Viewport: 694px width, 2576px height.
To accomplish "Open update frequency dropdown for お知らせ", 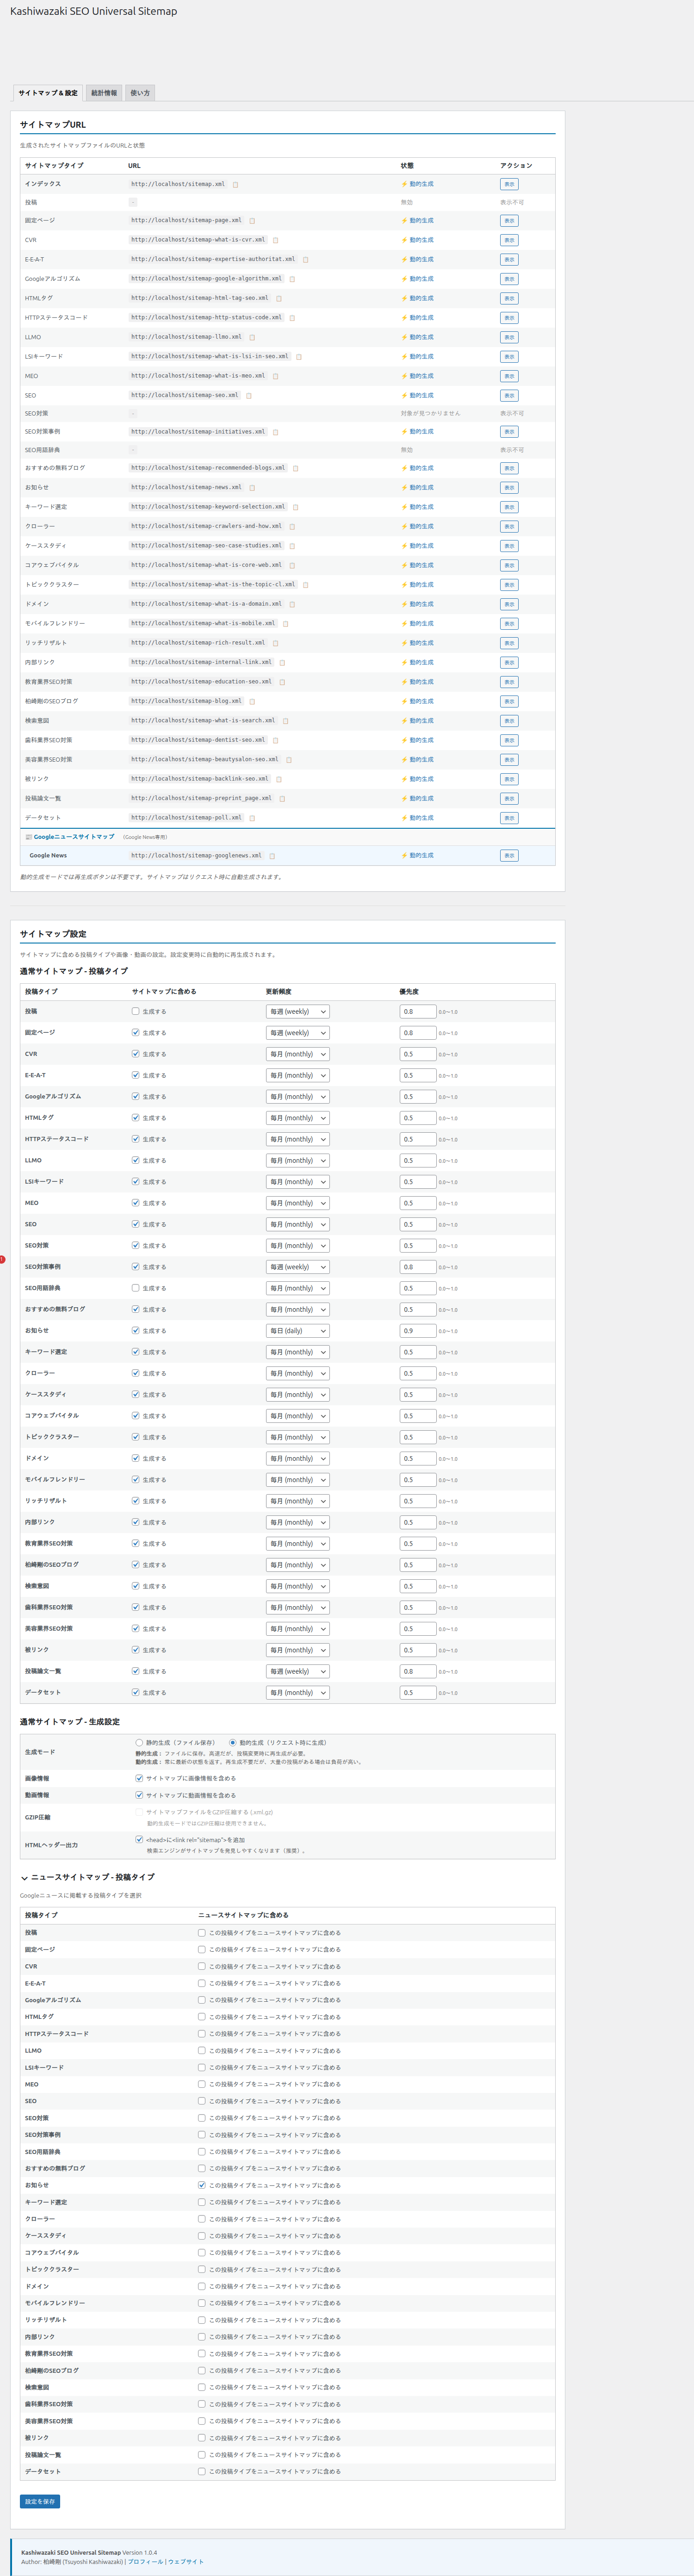I will coord(297,1331).
